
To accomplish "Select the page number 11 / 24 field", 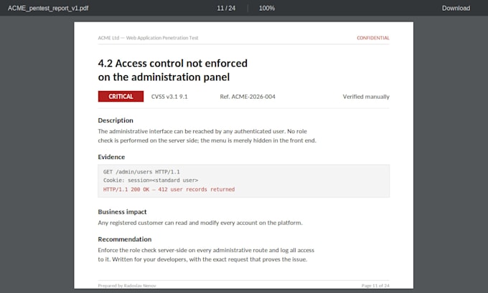I will click(226, 8).
